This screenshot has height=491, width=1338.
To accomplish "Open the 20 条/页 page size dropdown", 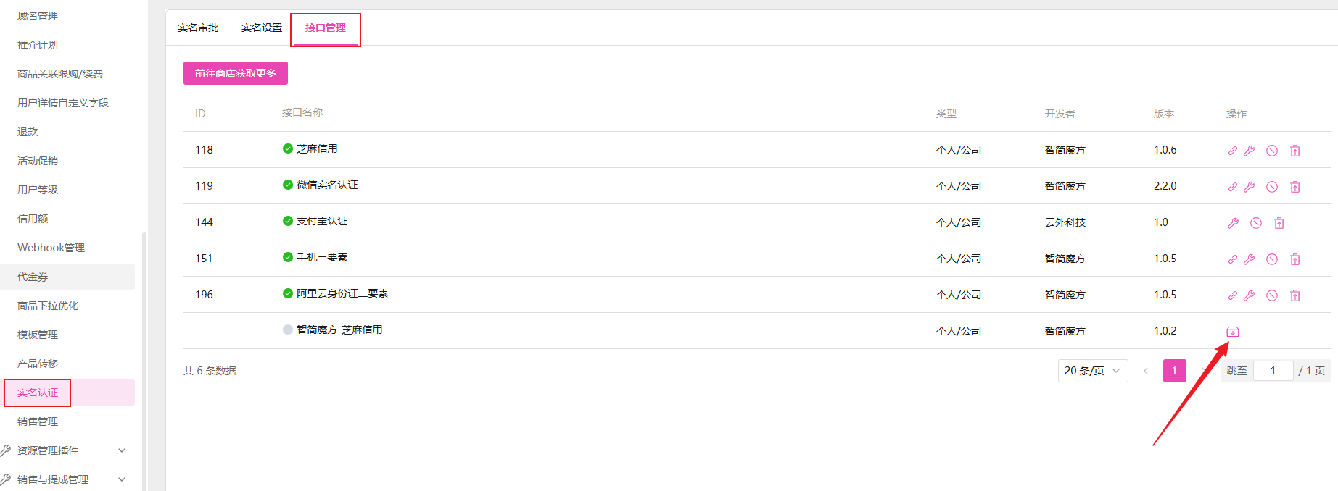I will (1093, 371).
